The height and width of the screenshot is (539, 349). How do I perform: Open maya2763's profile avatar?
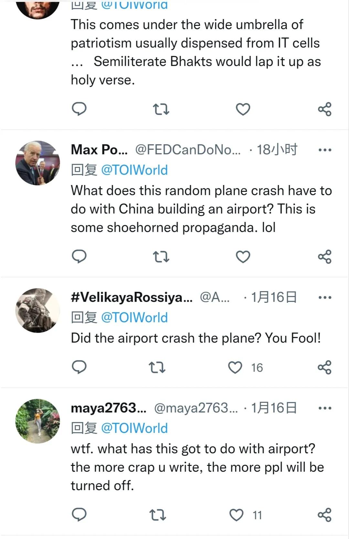tap(38, 421)
